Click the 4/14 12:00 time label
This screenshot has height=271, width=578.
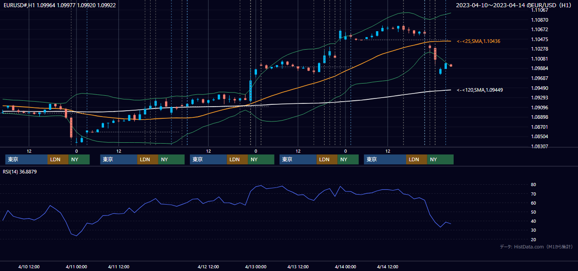[x=388, y=266]
